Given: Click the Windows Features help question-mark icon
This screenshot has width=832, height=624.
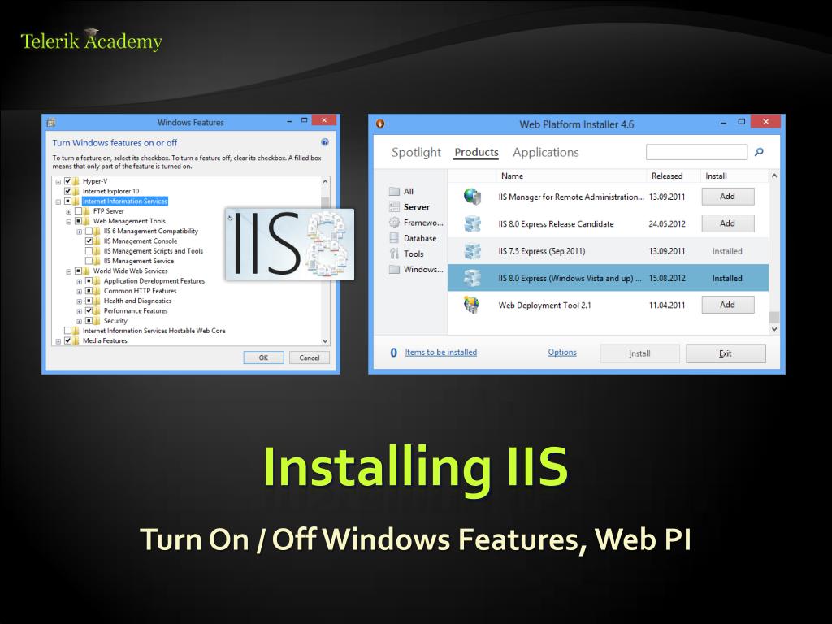Looking at the screenshot, I should (x=325, y=142).
